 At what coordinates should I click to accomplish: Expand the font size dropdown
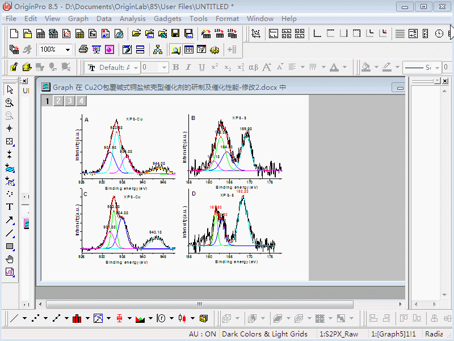165,68
